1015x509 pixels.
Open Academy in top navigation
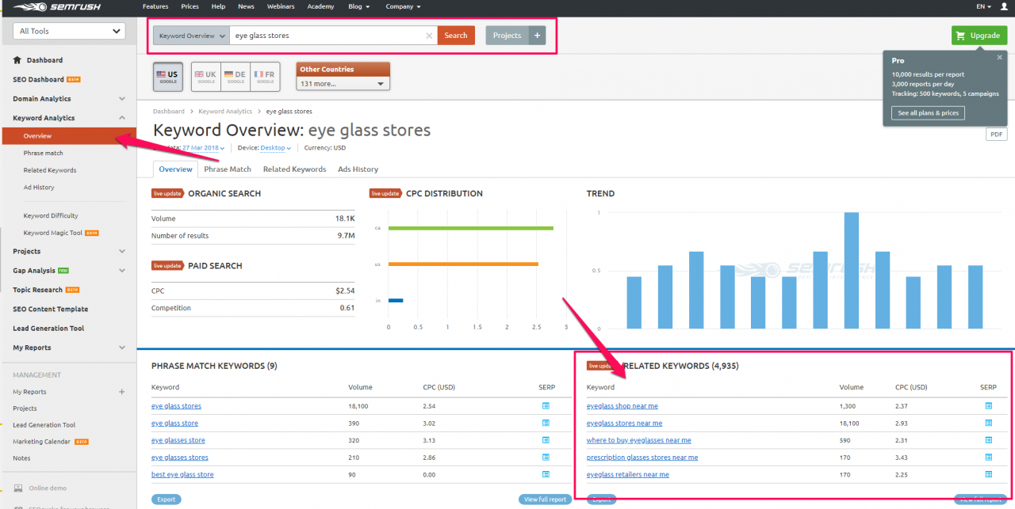[320, 6]
